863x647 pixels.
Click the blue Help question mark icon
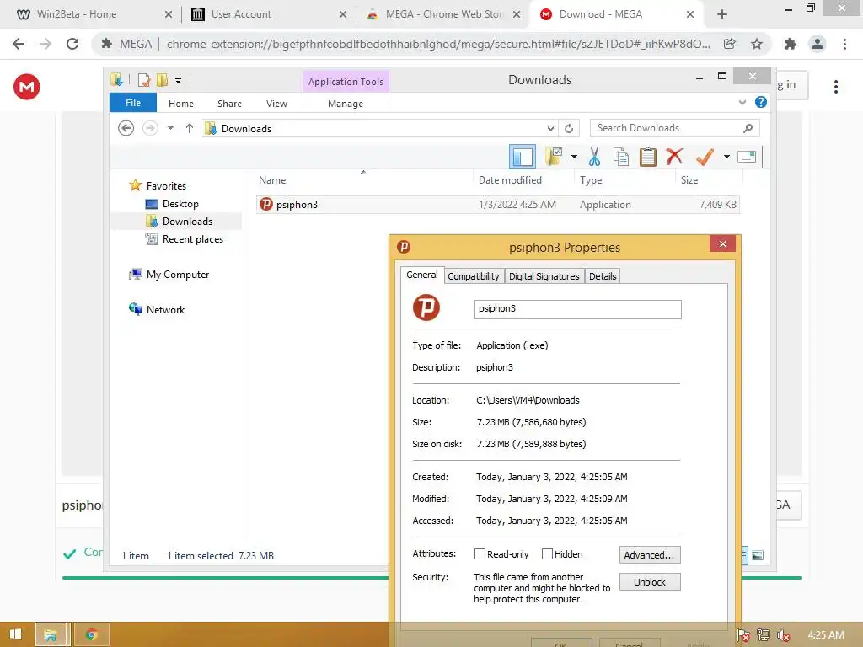click(761, 102)
